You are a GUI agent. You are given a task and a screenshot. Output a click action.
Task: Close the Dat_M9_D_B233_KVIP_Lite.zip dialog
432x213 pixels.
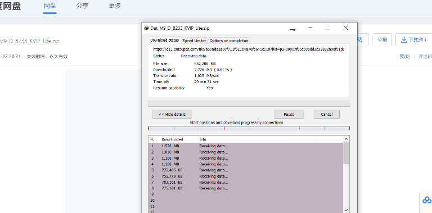click(345, 28)
